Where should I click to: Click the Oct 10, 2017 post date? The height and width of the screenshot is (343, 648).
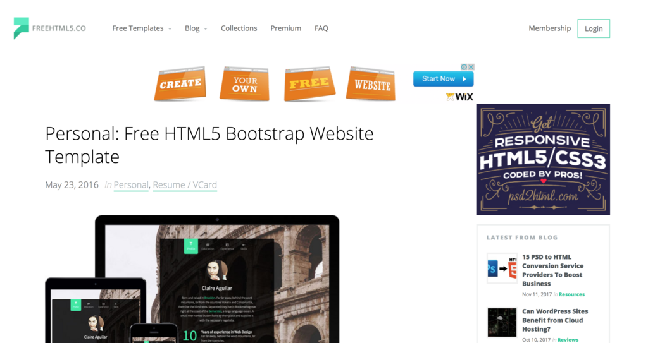[537, 340]
